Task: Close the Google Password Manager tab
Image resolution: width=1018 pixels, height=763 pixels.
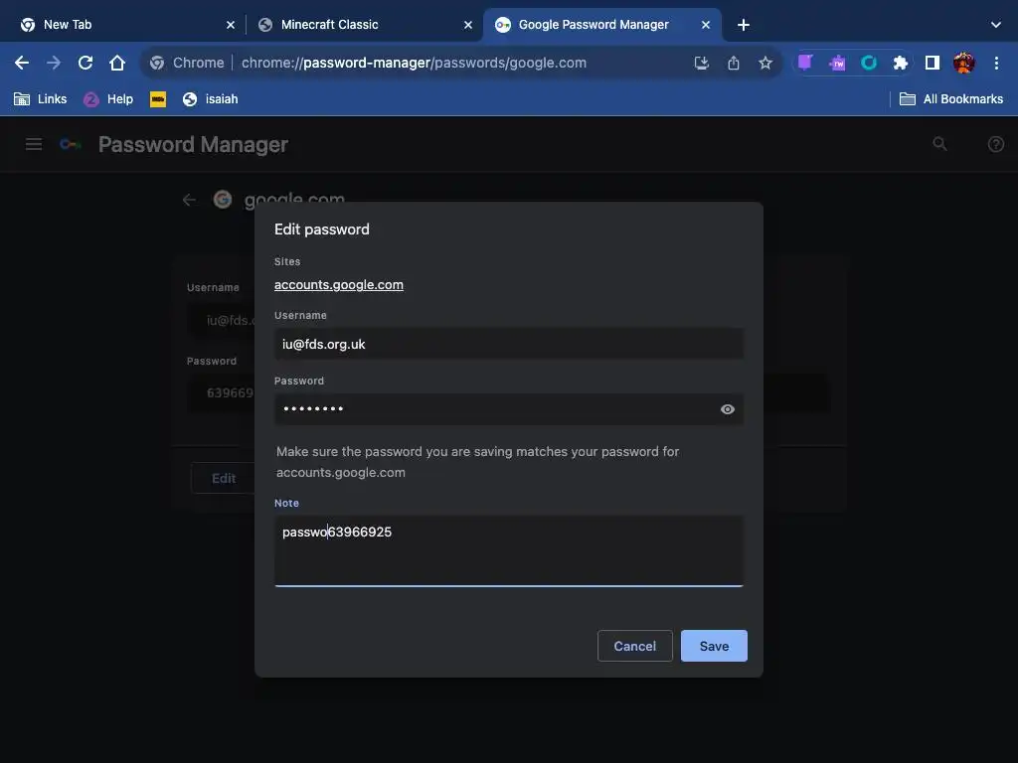Action: point(706,25)
